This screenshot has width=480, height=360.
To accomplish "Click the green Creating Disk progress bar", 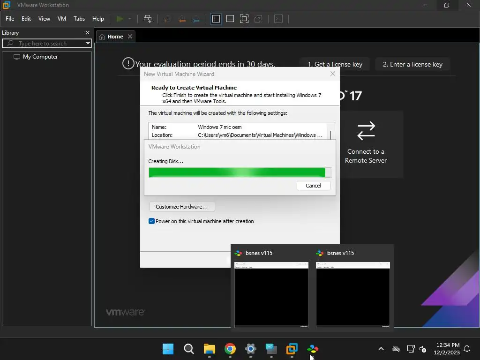I will pyautogui.click(x=240, y=172).
